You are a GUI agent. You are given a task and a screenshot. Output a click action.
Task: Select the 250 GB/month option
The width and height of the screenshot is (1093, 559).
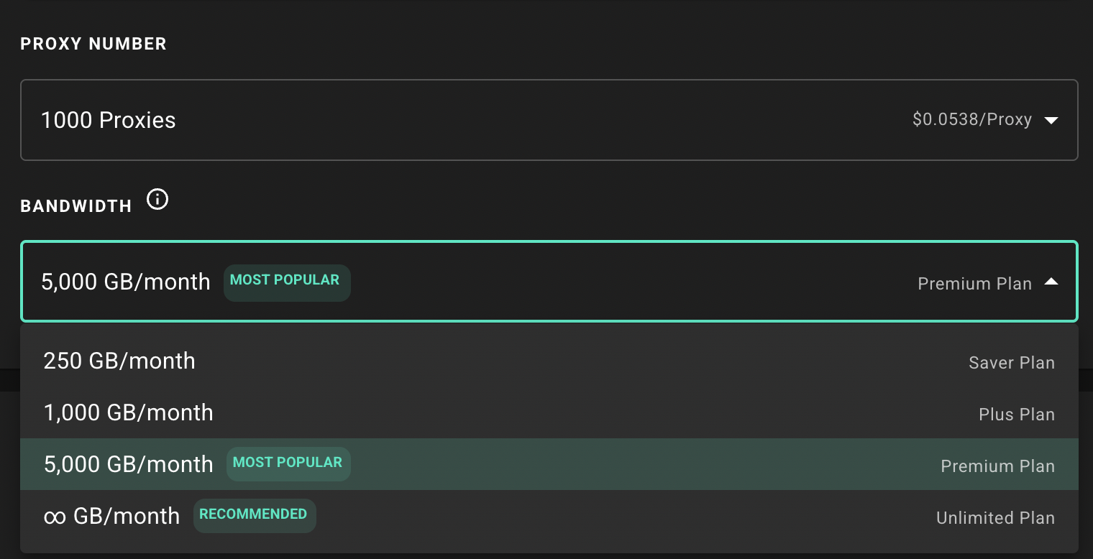[549, 361]
